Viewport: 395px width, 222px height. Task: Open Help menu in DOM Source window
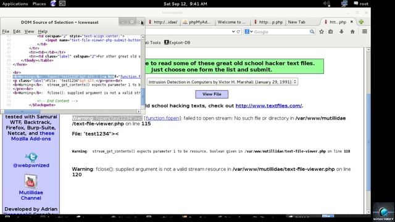(x=43, y=31)
